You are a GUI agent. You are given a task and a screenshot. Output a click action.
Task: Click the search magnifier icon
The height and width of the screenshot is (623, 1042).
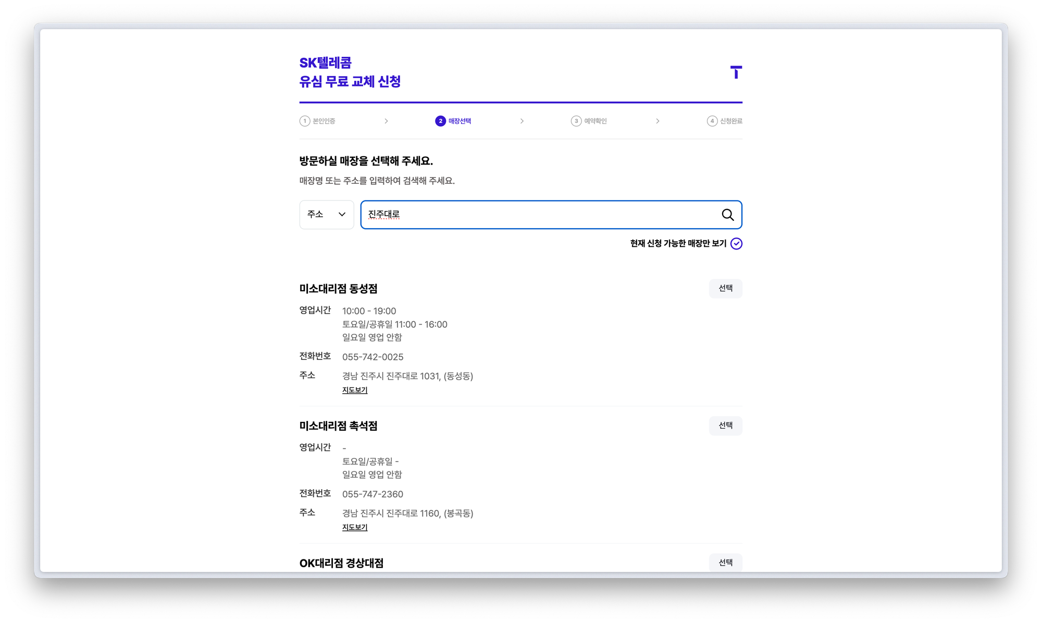(727, 215)
